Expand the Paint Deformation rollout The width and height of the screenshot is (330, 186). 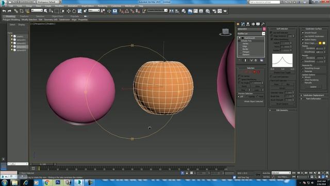(x=313, y=99)
